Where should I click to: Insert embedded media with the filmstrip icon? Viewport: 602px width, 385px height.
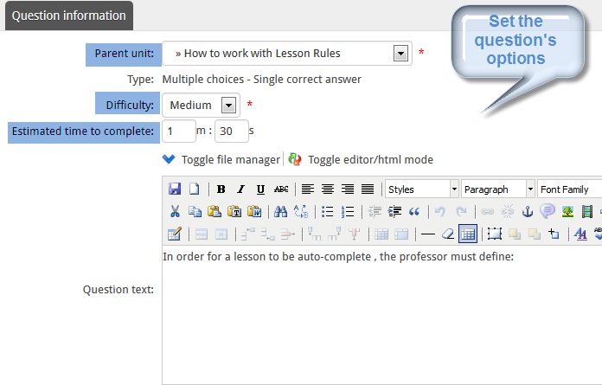pos(587,211)
